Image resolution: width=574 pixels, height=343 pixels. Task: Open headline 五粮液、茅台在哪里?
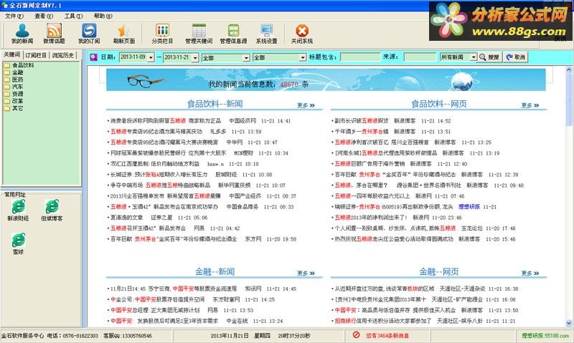361,185
